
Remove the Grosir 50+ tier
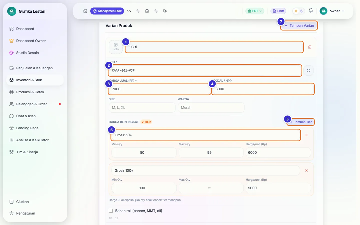click(x=306, y=135)
